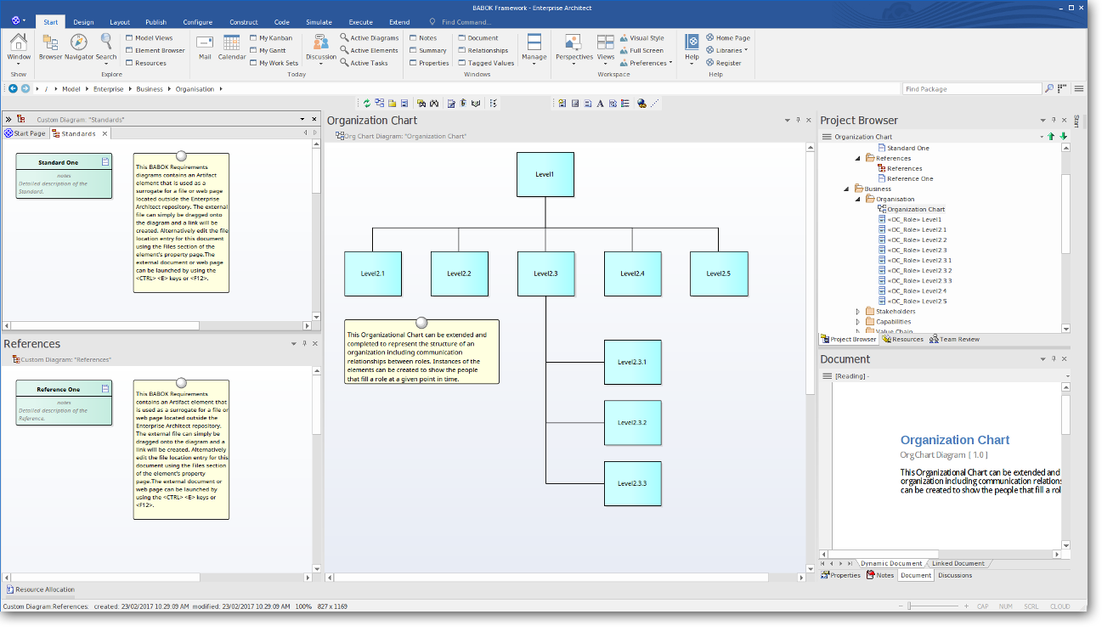Viewport: 1113px width, 637px height.
Task: Collapse the Business package node
Action: pos(846,189)
